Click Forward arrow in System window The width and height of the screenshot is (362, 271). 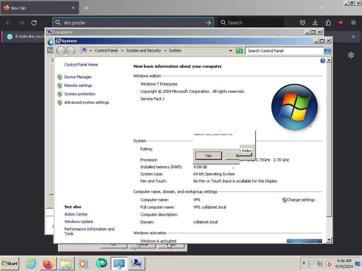coord(71,51)
